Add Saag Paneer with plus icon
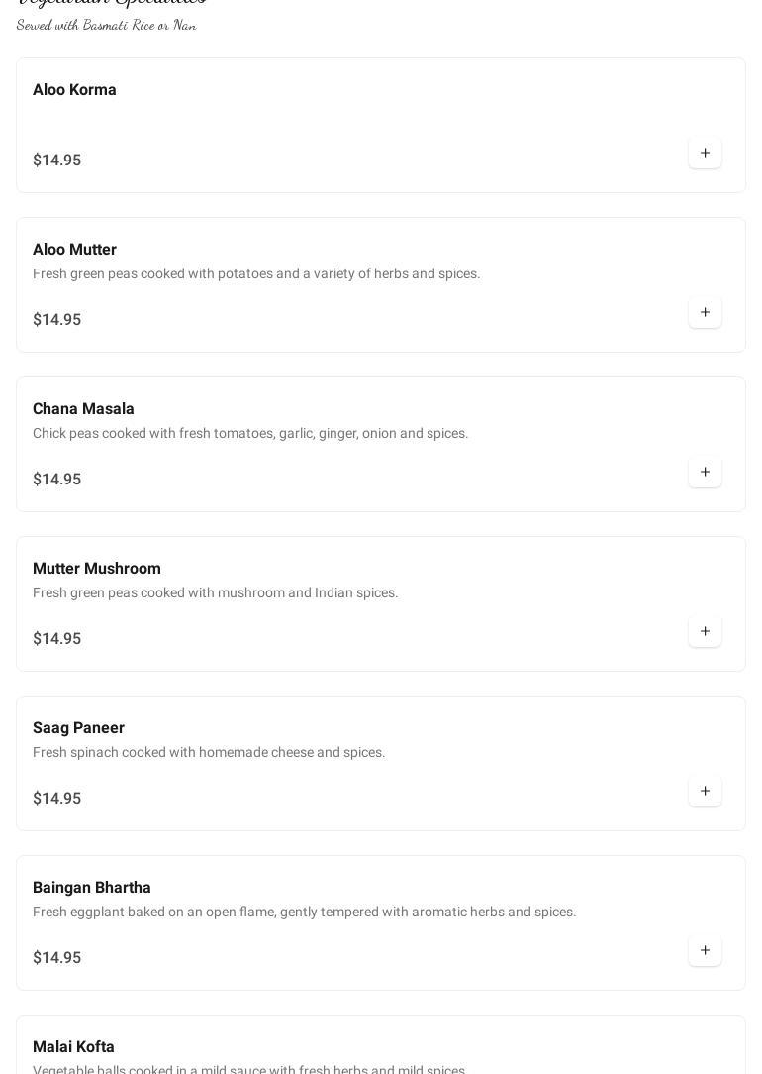The image size is (762, 1074). [x=705, y=792]
